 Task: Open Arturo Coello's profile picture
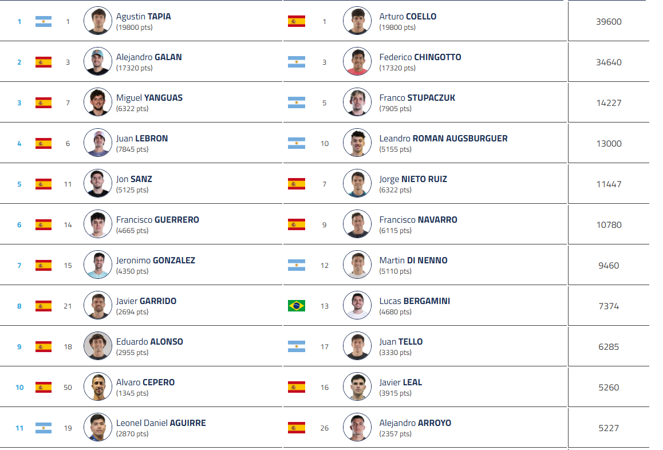pos(357,21)
